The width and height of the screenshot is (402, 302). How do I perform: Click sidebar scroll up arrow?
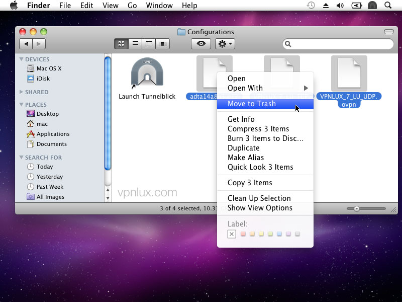pos(108,190)
